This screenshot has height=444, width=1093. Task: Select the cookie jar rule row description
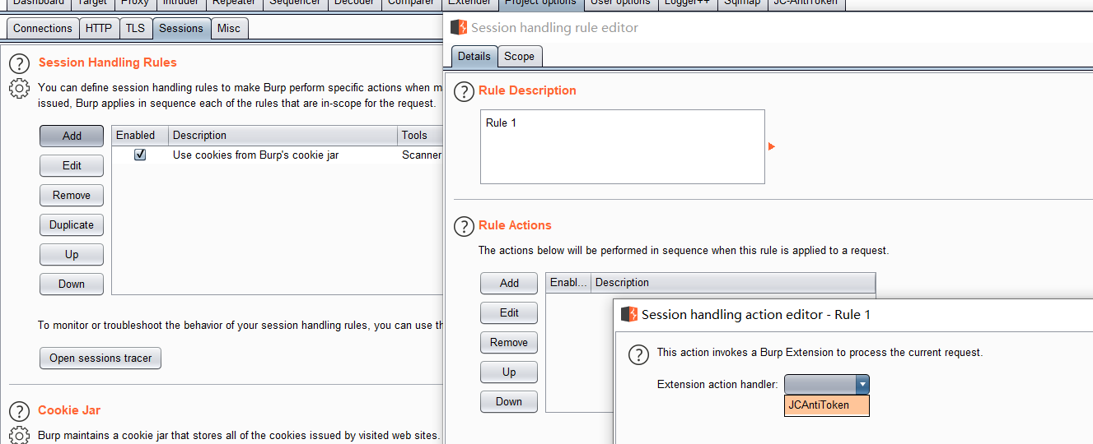255,155
